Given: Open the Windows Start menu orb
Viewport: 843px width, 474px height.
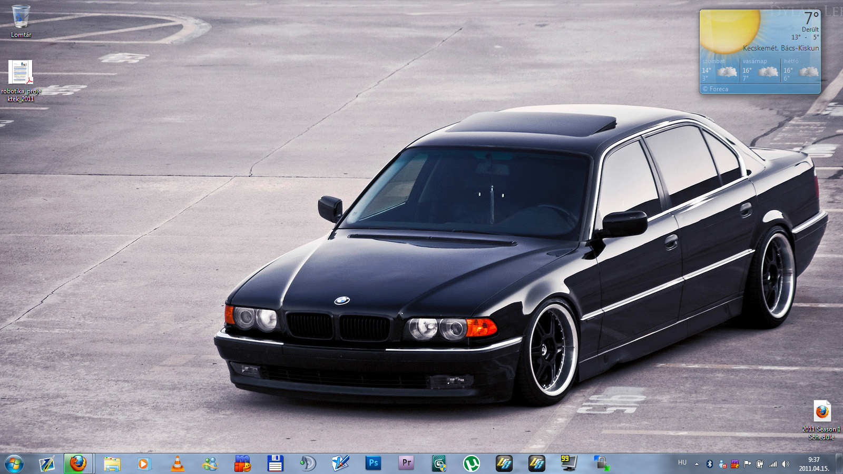Looking at the screenshot, I should click(14, 464).
